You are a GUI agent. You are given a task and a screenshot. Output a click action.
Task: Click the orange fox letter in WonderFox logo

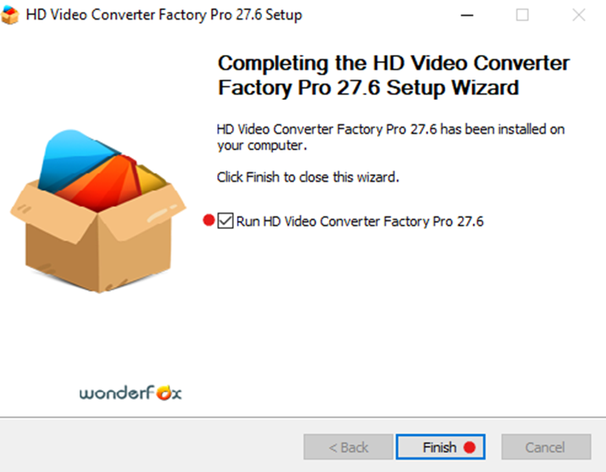[164, 393]
